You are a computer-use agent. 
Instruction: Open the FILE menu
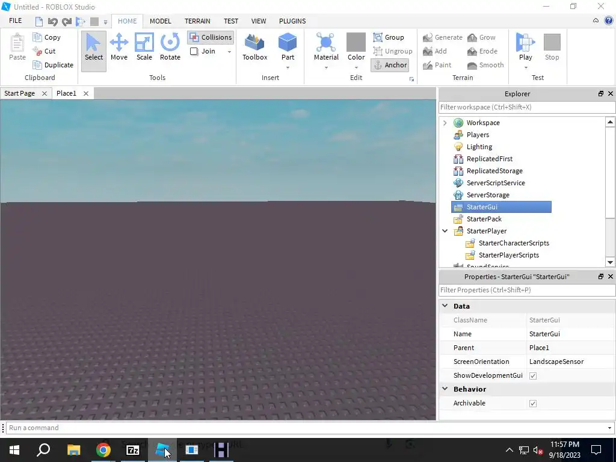15,21
